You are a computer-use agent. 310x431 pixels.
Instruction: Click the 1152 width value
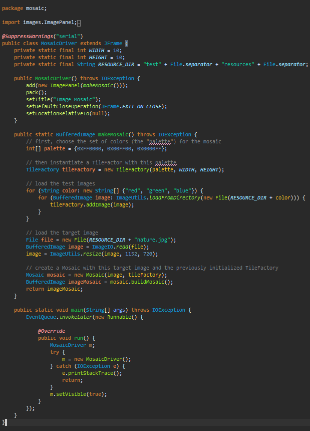131,254
